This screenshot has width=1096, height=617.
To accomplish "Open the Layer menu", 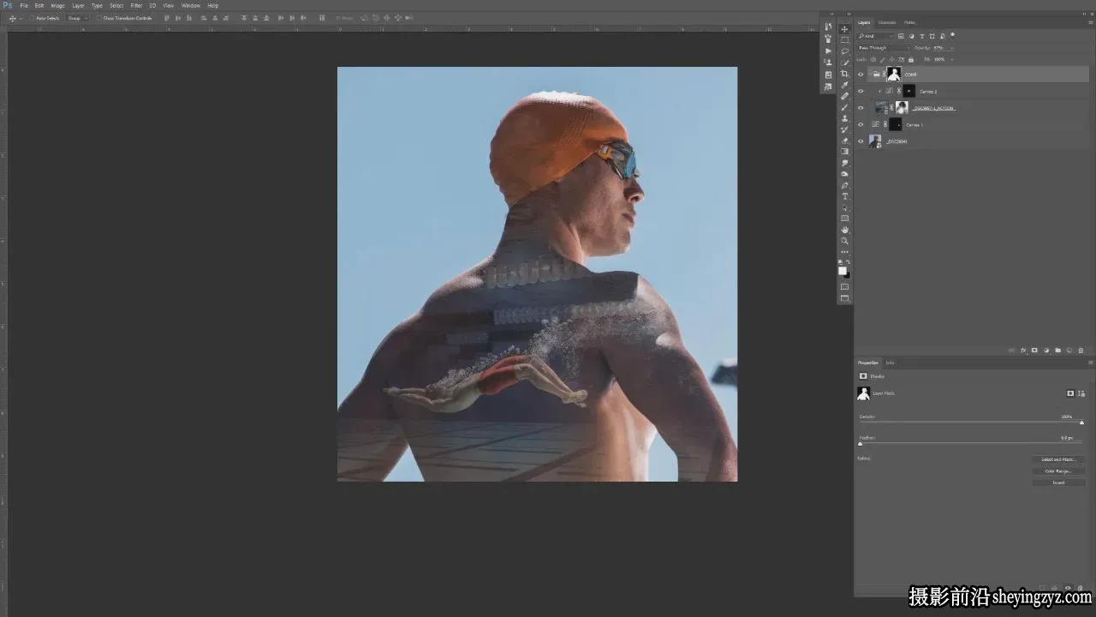I will click(78, 5).
